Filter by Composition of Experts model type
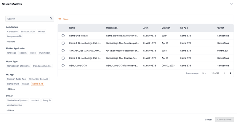This screenshot has width=237, height=124. [18, 66]
